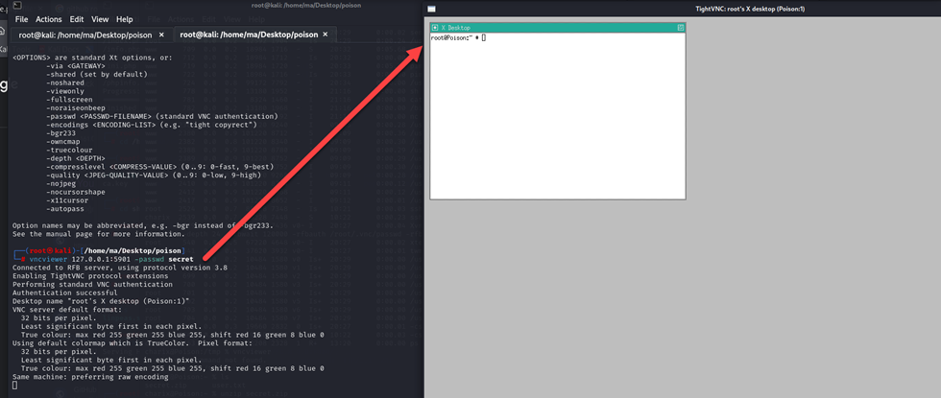Close the first terminal tab
This screenshot has width=941, height=398.
pos(161,35)
